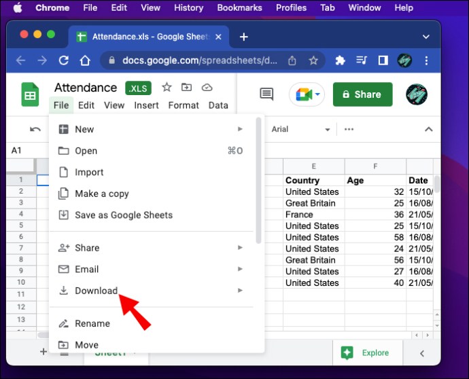The image size is (469, 379).
Task: Select row 5 header
Action: 21,225
